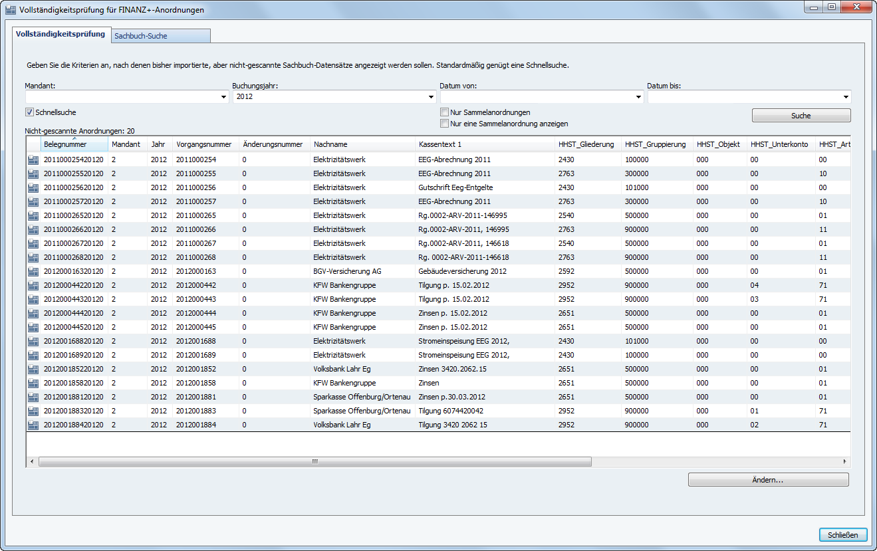
Task: Click the row icon for Belegnummer 20120044220120
Action: click(x=33, y=285)
